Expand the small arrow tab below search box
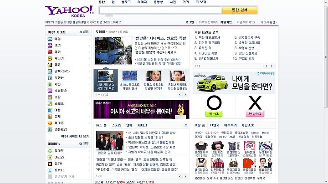328x184 pixels. tap(109, 15)
